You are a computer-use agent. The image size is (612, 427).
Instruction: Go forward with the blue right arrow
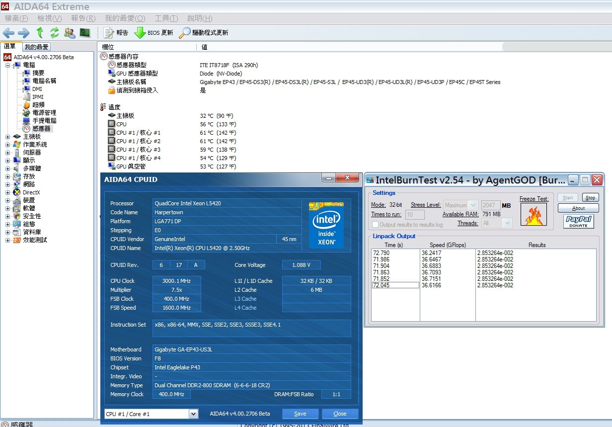pos(23,33)
